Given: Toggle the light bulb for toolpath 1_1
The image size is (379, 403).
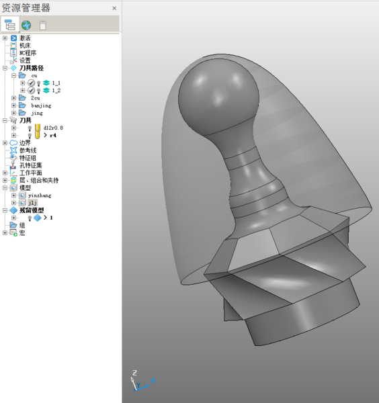Looking at the screenshot, I should 38,83.
